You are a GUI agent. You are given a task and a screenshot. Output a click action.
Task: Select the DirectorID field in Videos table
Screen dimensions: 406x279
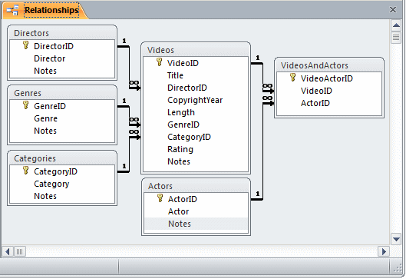point(196,88)
